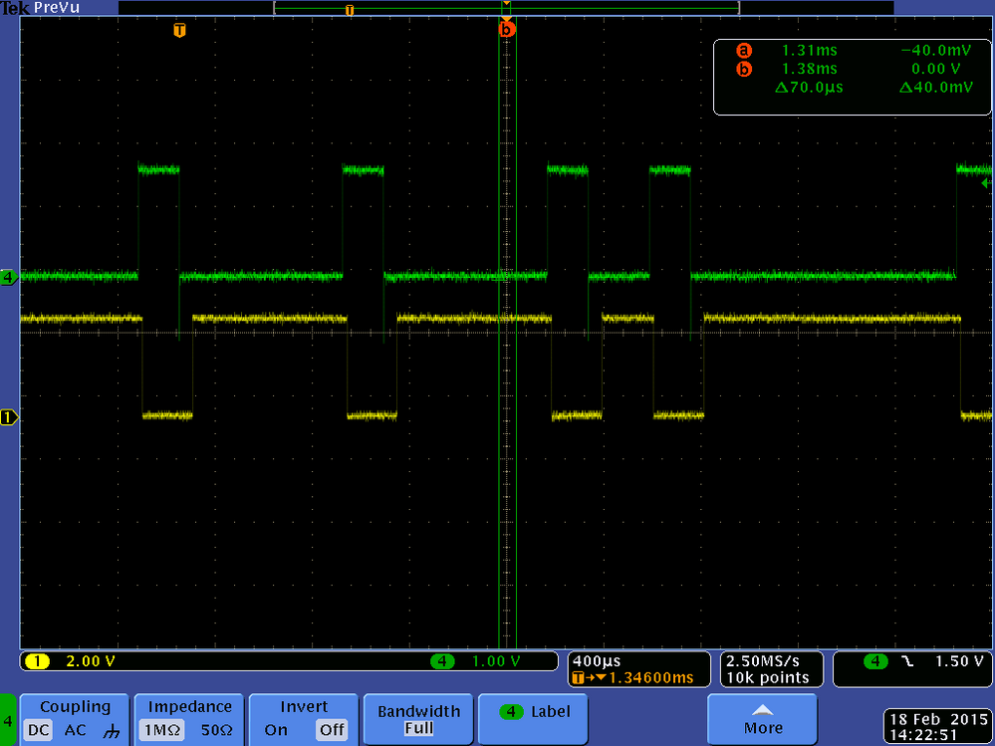Open the Impedance menu
This screenshot has width=995, height=746.
[189, 706]
